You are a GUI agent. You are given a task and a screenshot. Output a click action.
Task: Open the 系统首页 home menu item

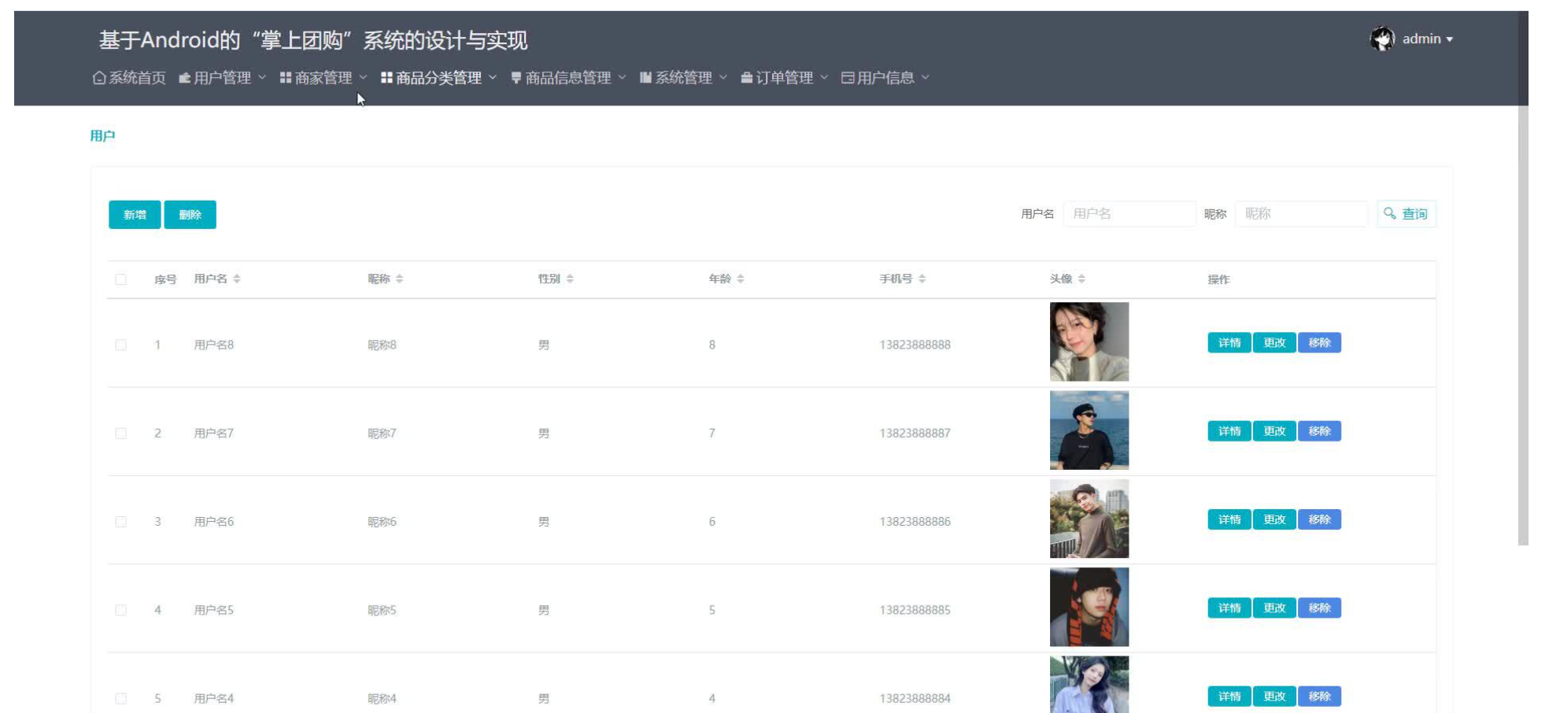coord(129,78)
